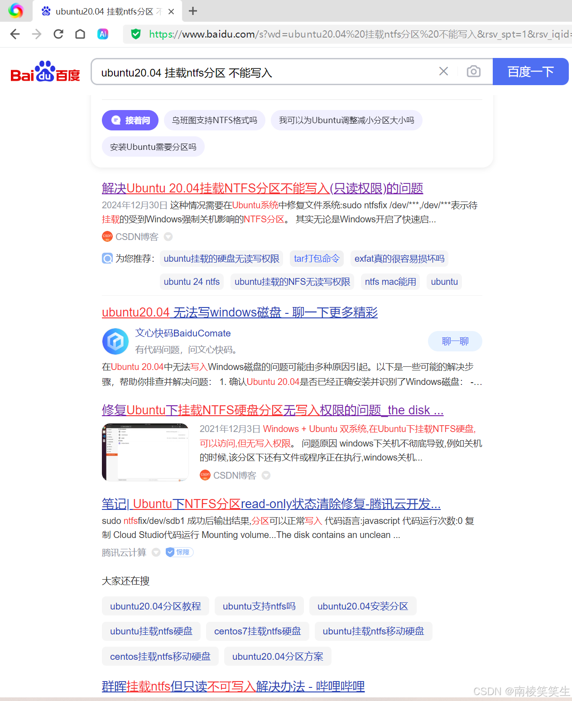Click the 为您推荐 search icon
572x701 pixels.
pyautogui.click(x=107, y=259)
